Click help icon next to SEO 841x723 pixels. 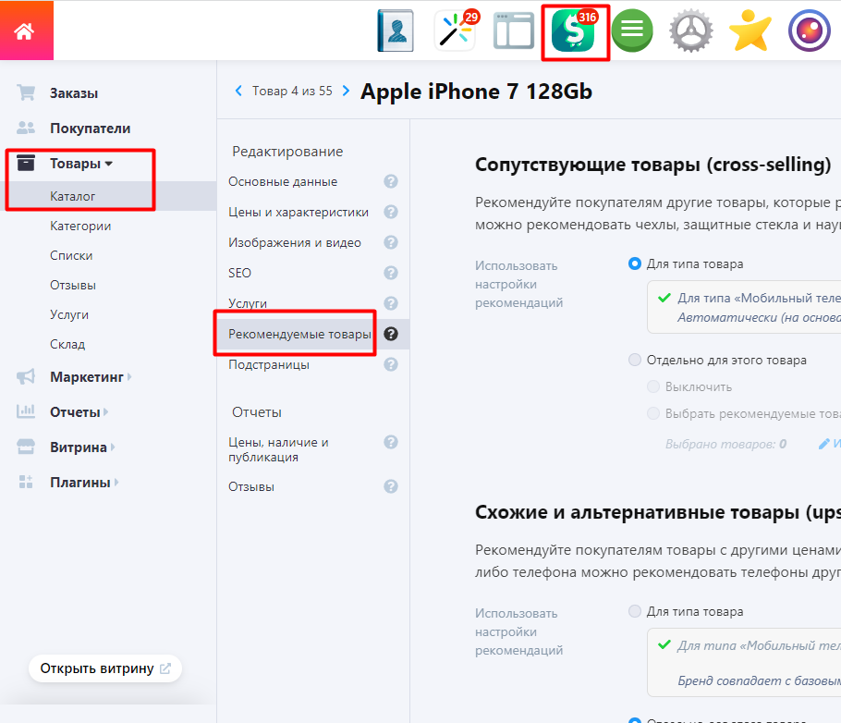tap(391, 273)
